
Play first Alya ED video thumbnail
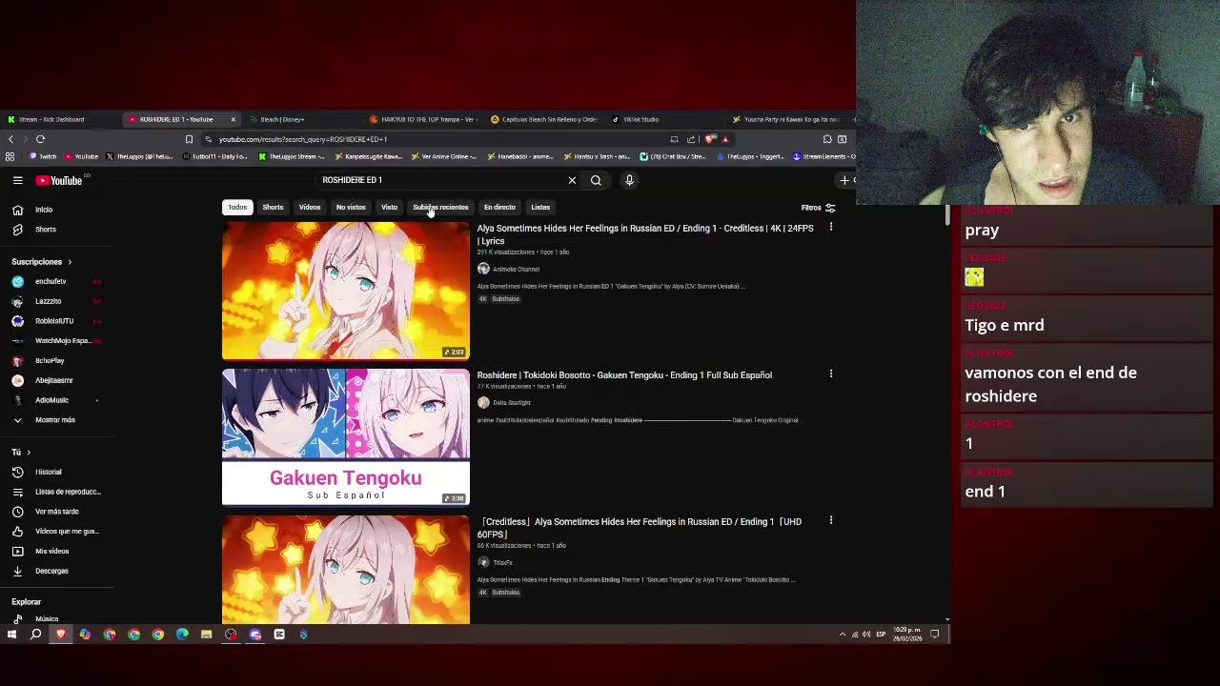345,291
